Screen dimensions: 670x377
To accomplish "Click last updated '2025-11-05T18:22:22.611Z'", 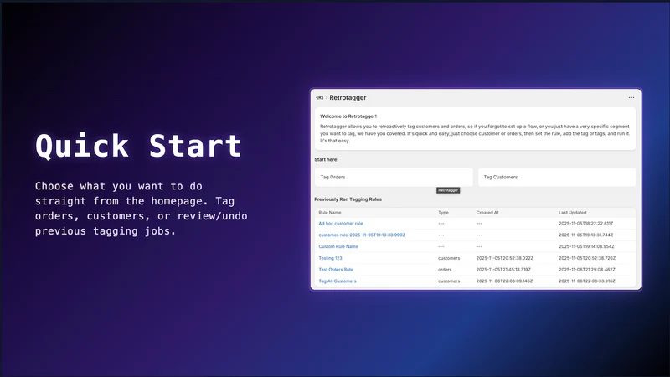I will click(x=585, y=224).
